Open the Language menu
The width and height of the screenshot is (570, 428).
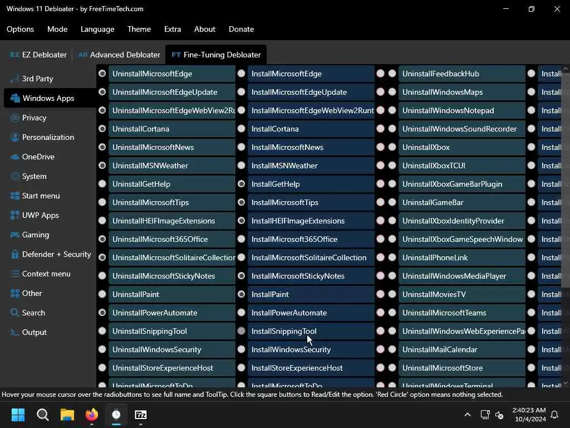pyautogui.click(x=97, y=29)
